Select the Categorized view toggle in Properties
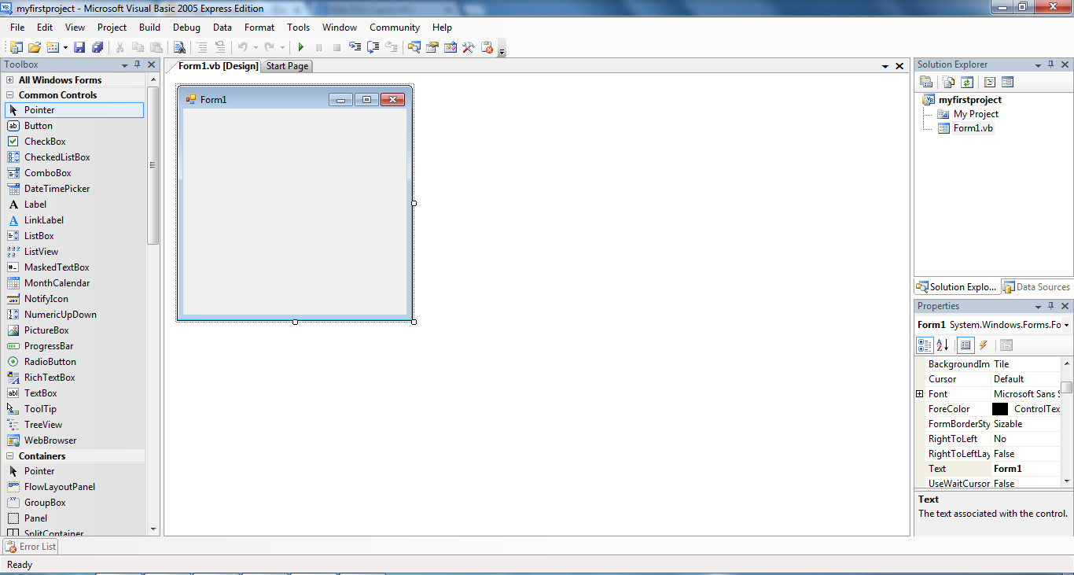This screenshot has height=575, width=1074. (x=925, y=345)
